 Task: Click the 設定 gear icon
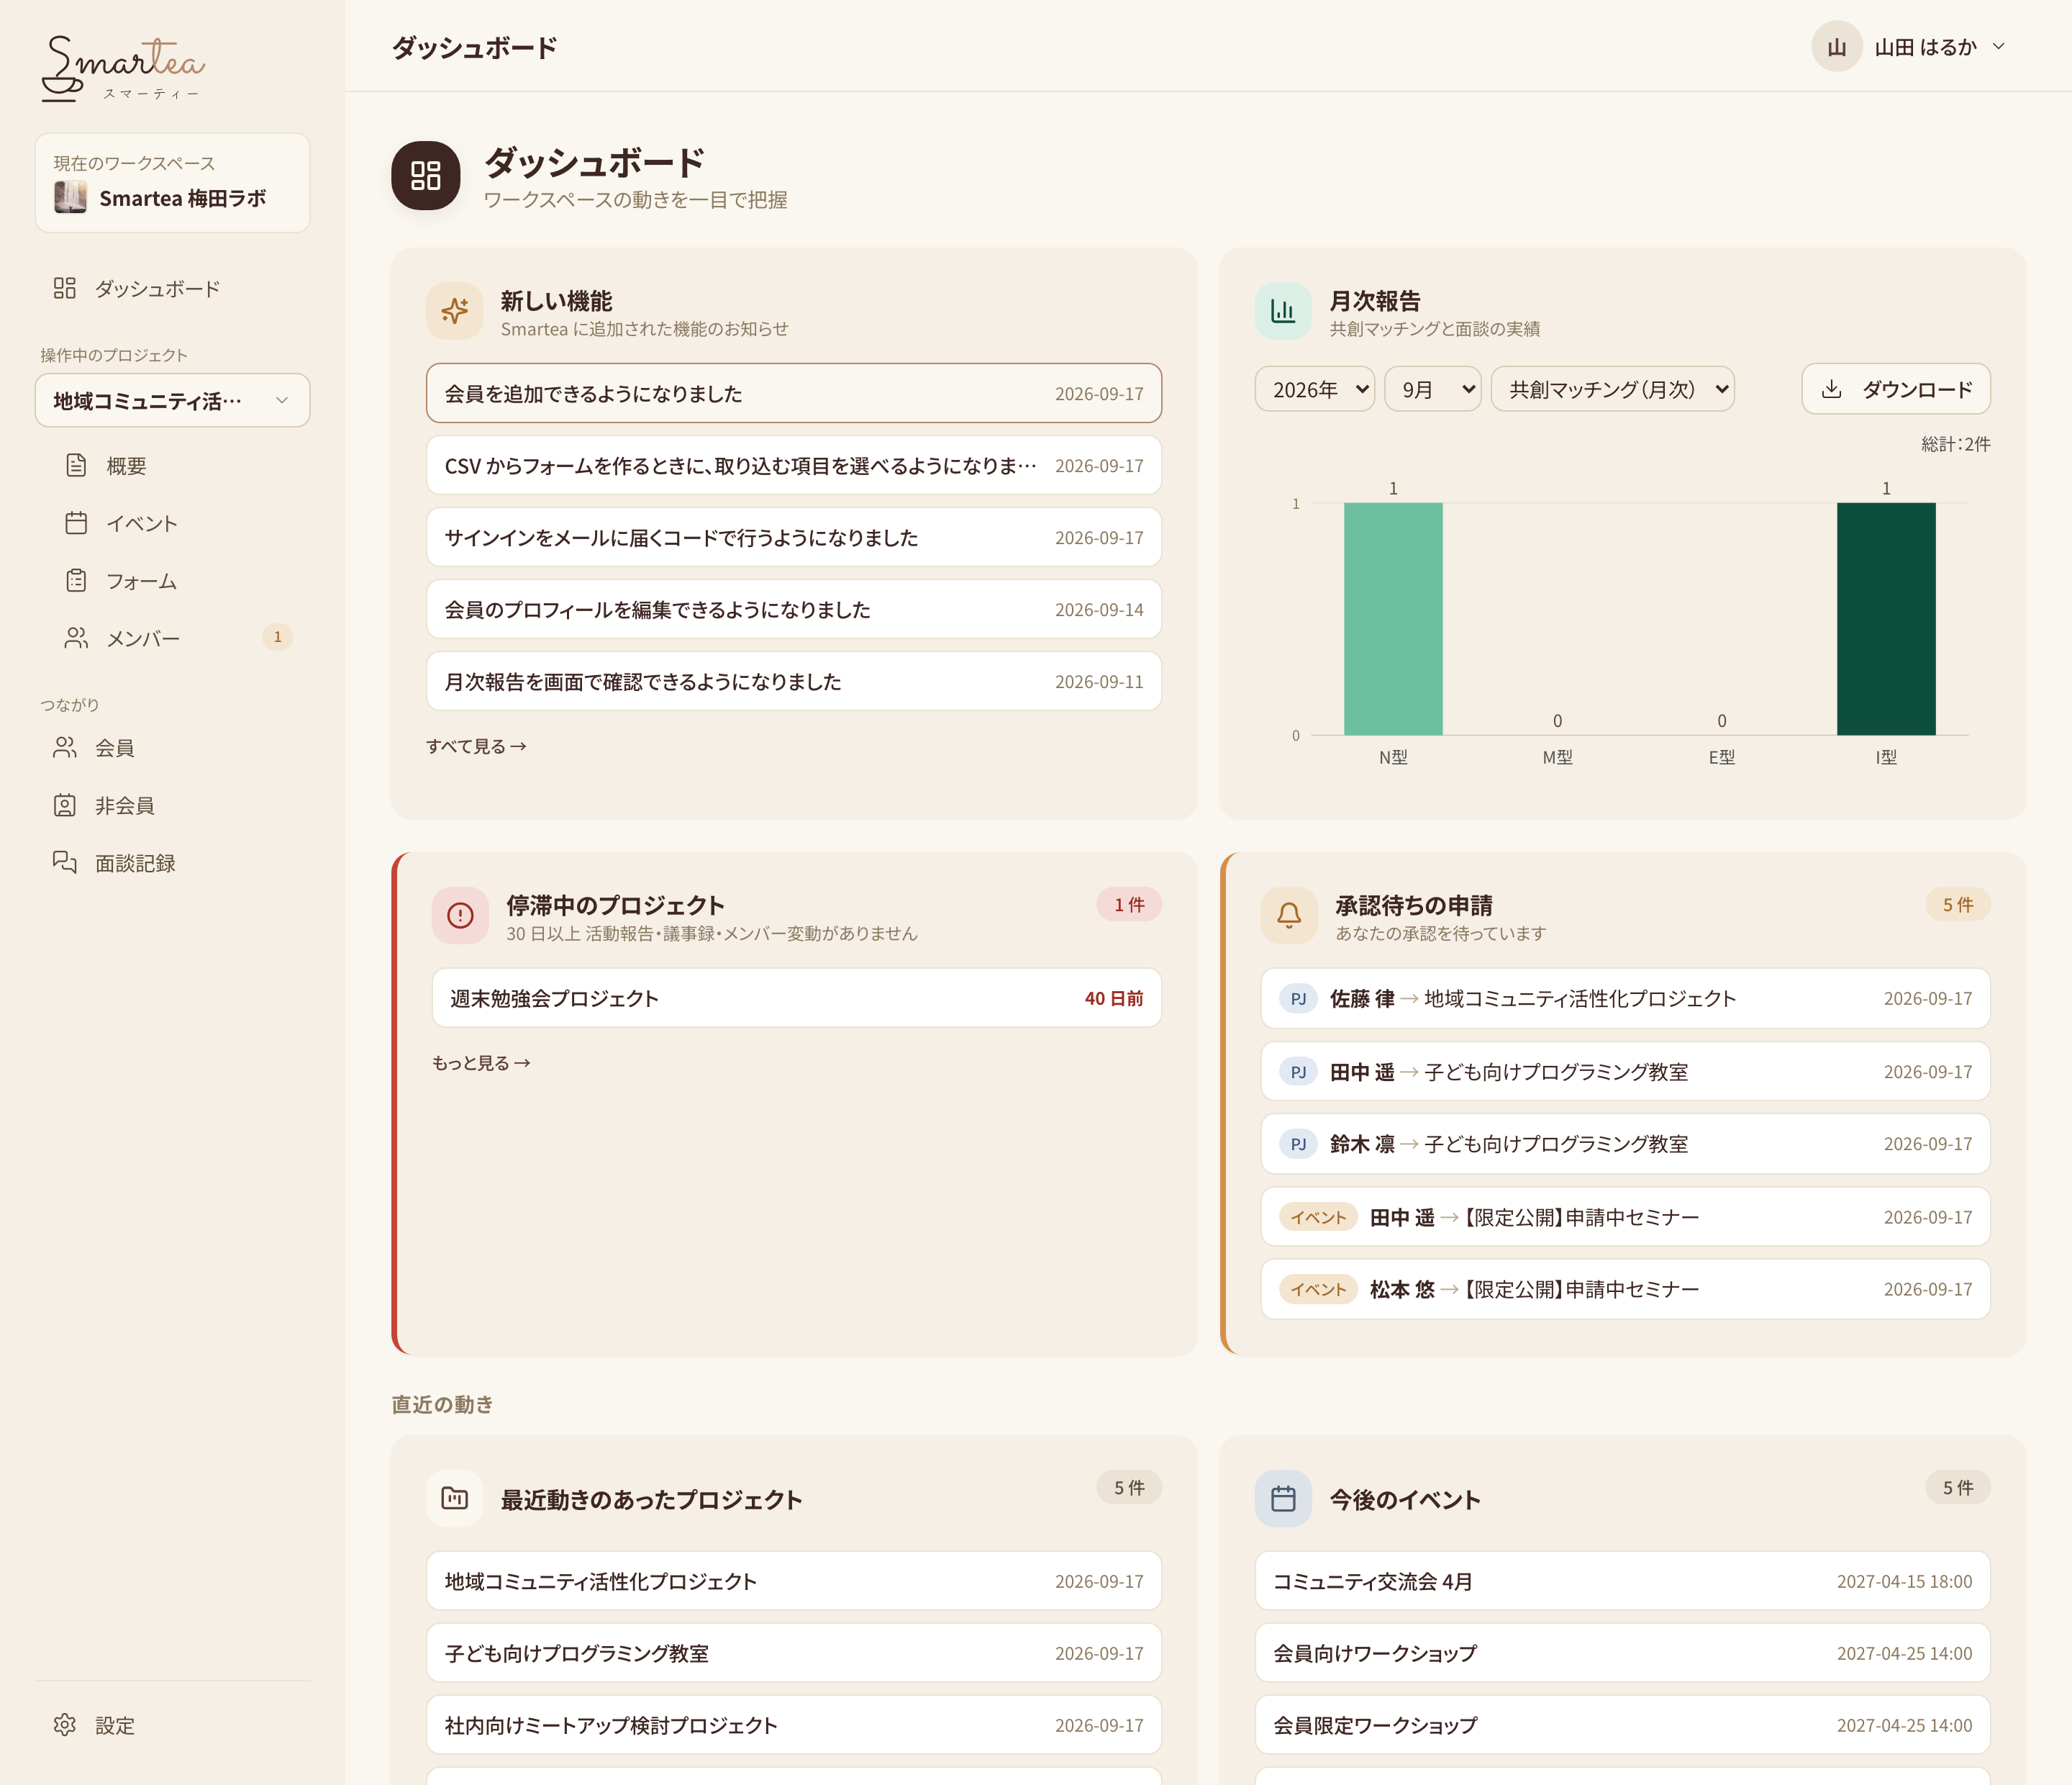click(65, 1725)
